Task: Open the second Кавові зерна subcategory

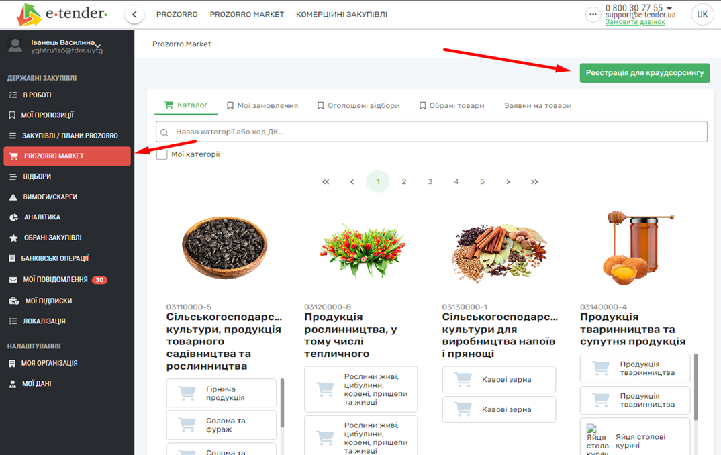Action: 499,409
